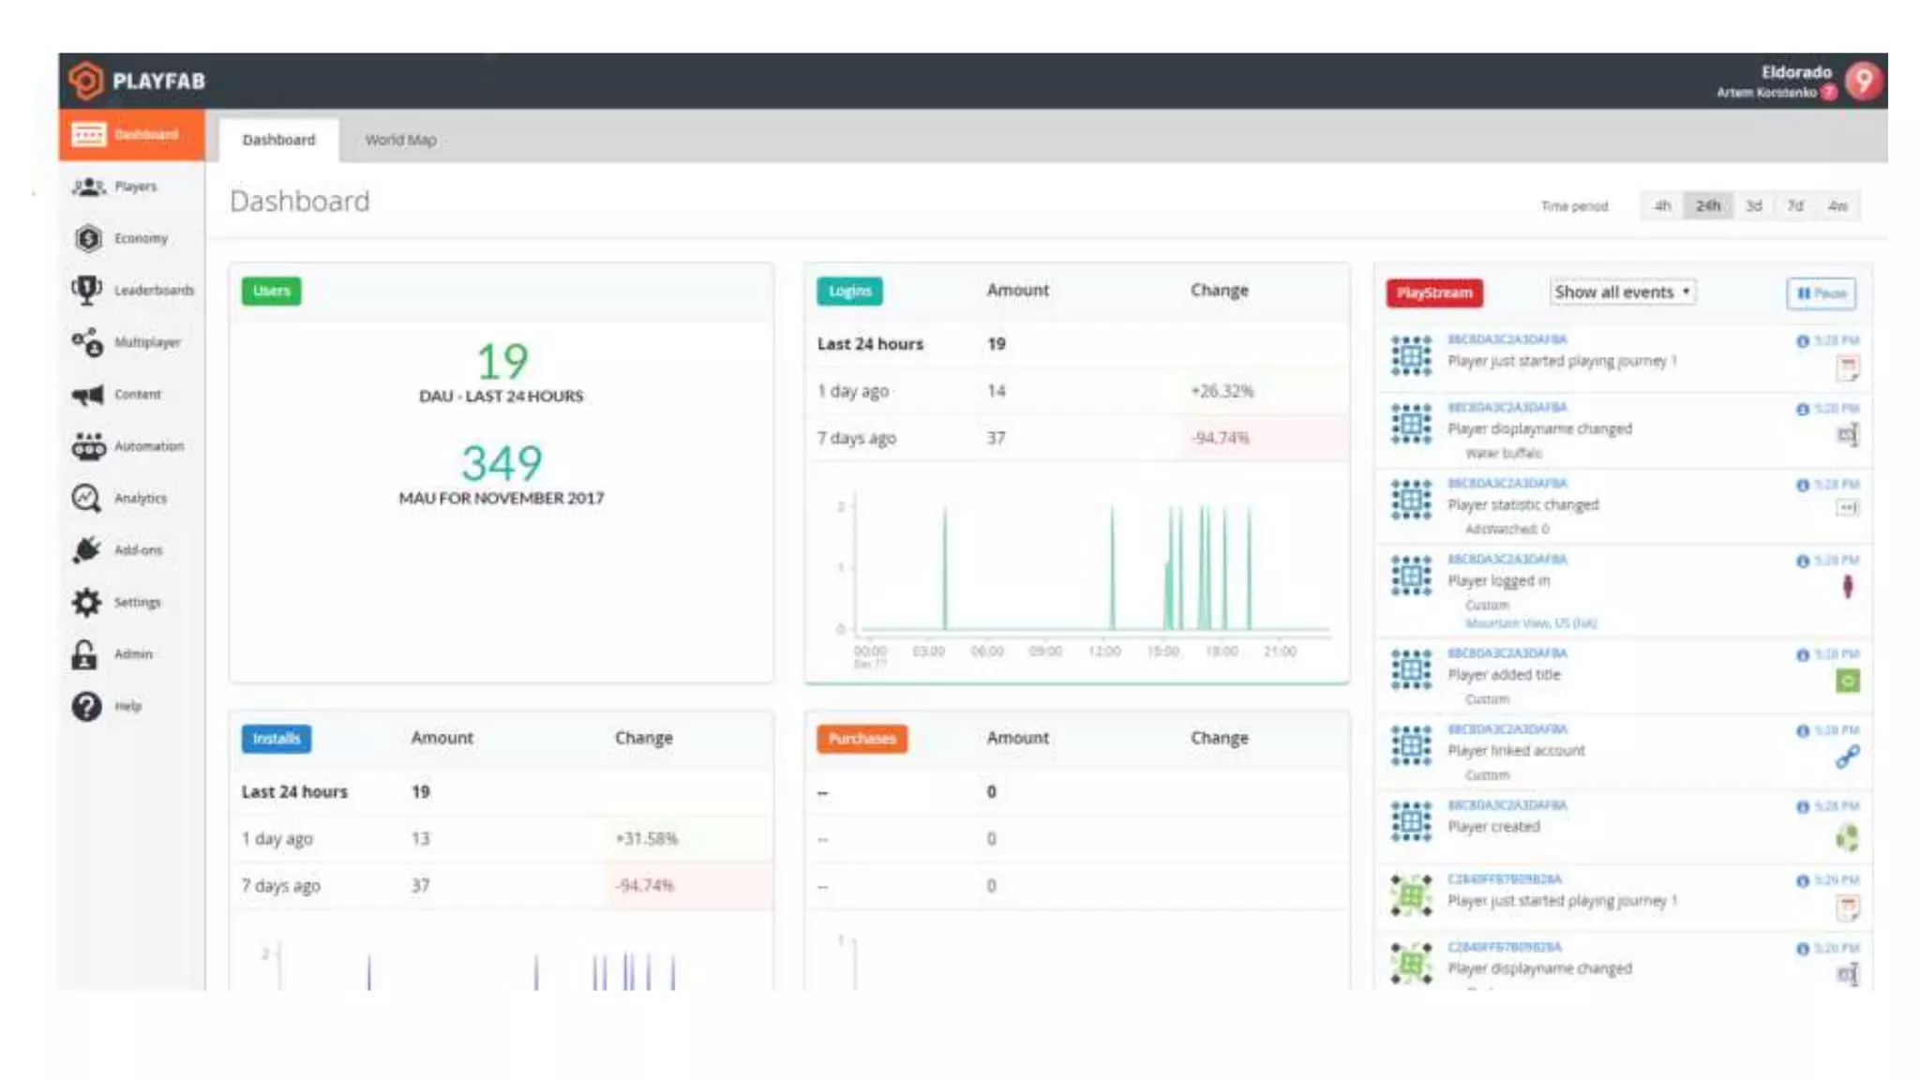Expand the Show all events dropdown

[x=1622, y=292]
